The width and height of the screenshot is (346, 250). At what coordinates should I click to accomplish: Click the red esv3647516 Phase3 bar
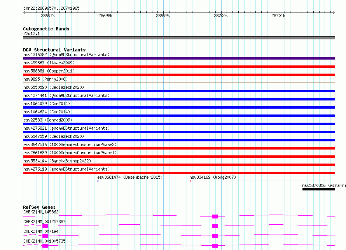tap(179, 148)
